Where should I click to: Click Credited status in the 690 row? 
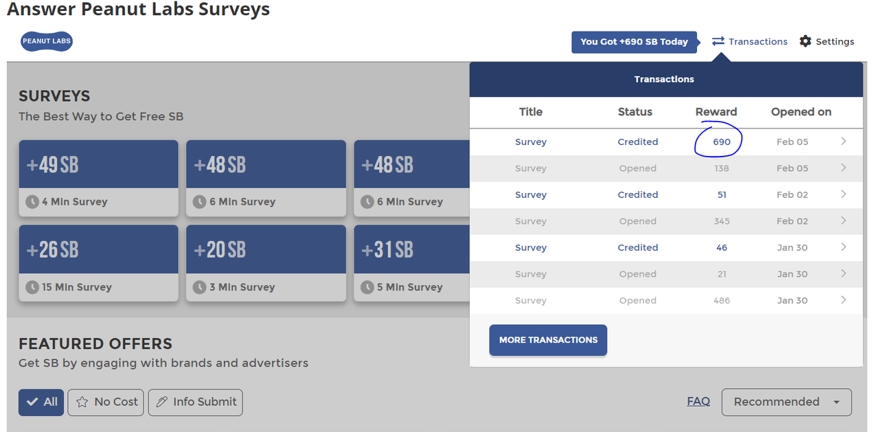pyautogui.click(x=638, y=141)
